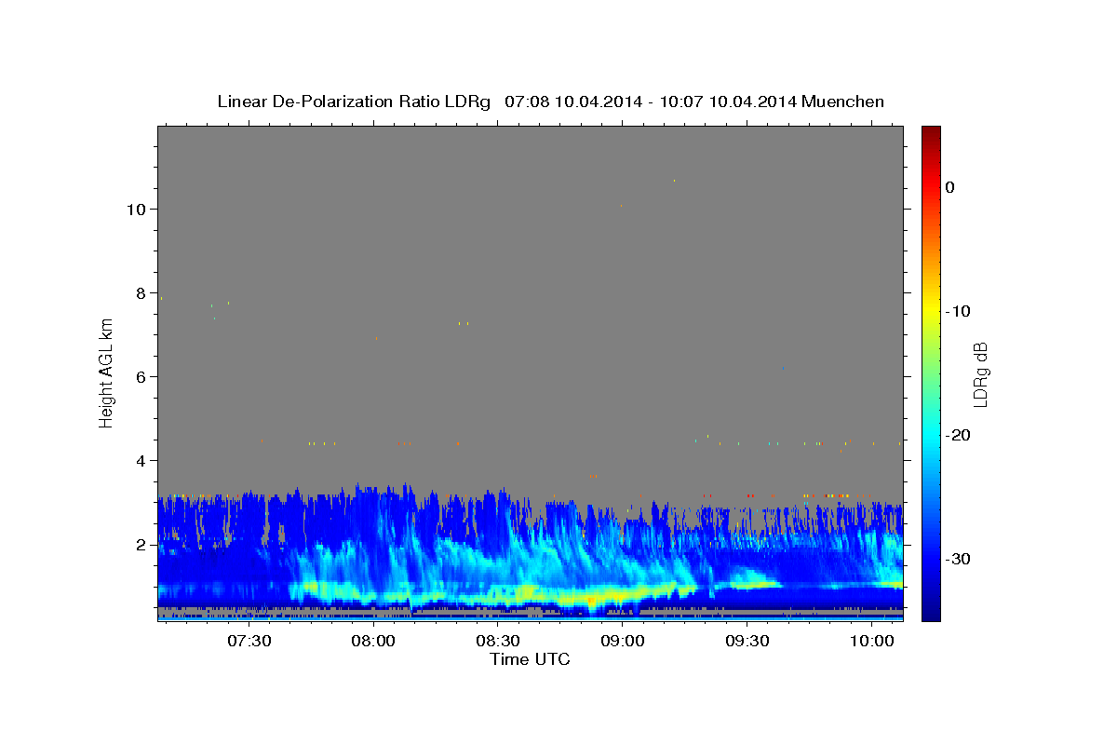The image size is (1117, 745).
Task: Click the height tick label 8
Action: tap(142, 293)
